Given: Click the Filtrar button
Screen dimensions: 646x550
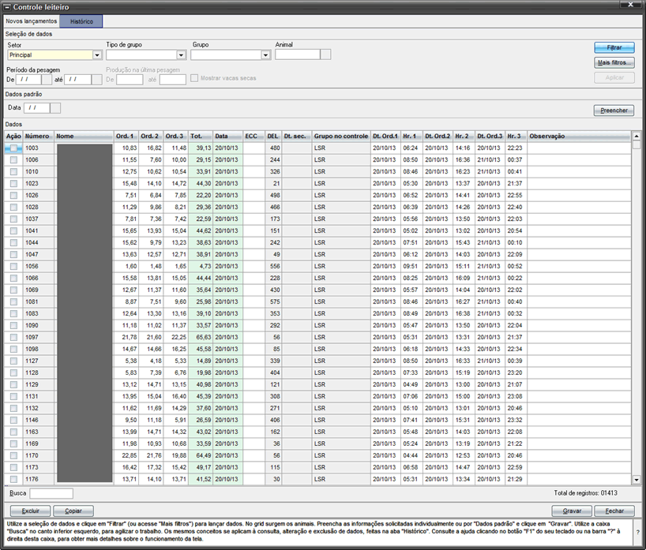Looking at the screenshot, I should click(614, 47).
